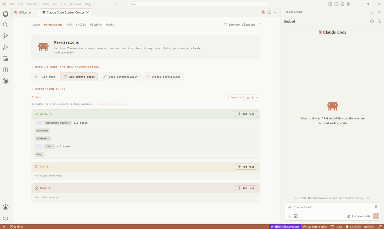Open the Extensions view
384x229 pixels.
[x=5, y=70]
